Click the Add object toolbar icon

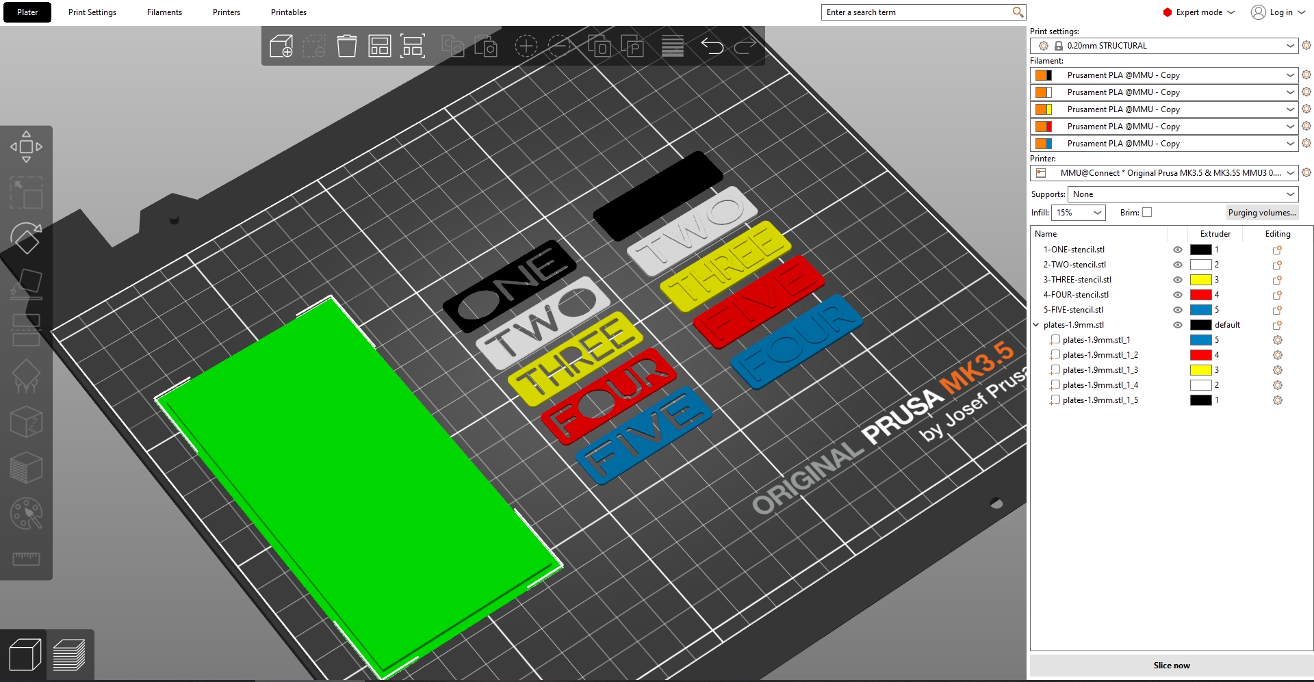click(x=281, y=47)
